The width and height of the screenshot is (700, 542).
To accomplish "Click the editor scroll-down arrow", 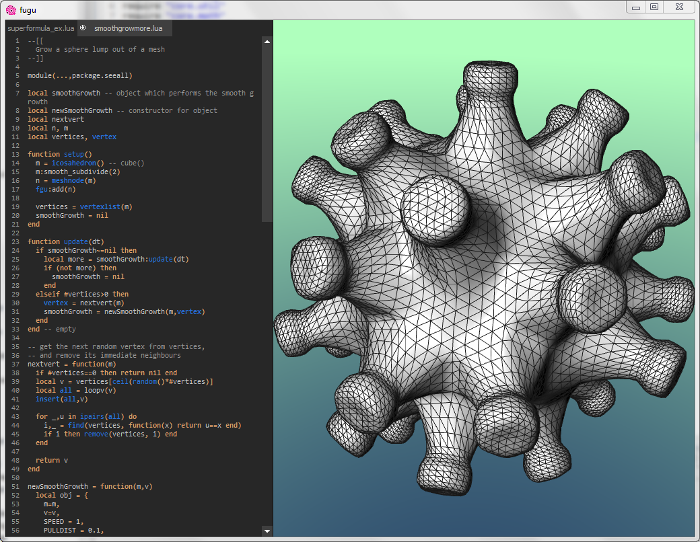I will [x=267, y=531].
